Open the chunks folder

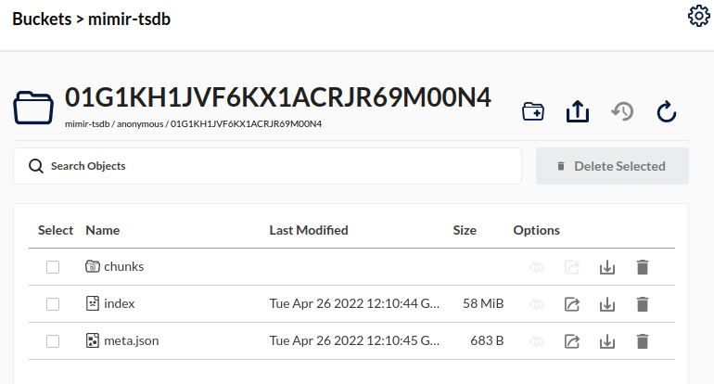123,267
